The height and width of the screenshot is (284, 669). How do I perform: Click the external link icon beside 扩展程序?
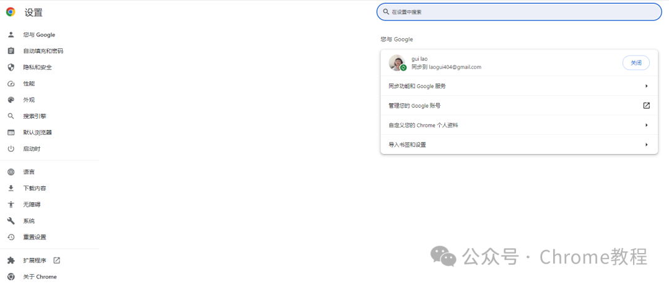coord(56,260)
